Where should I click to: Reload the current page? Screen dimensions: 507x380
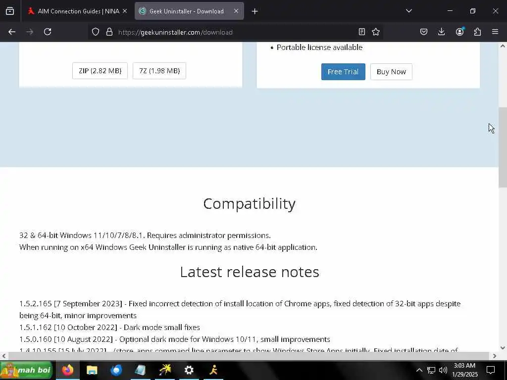coord(48,32)
